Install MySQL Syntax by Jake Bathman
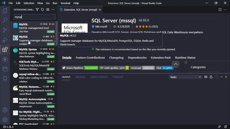 (x=51, y=57)
